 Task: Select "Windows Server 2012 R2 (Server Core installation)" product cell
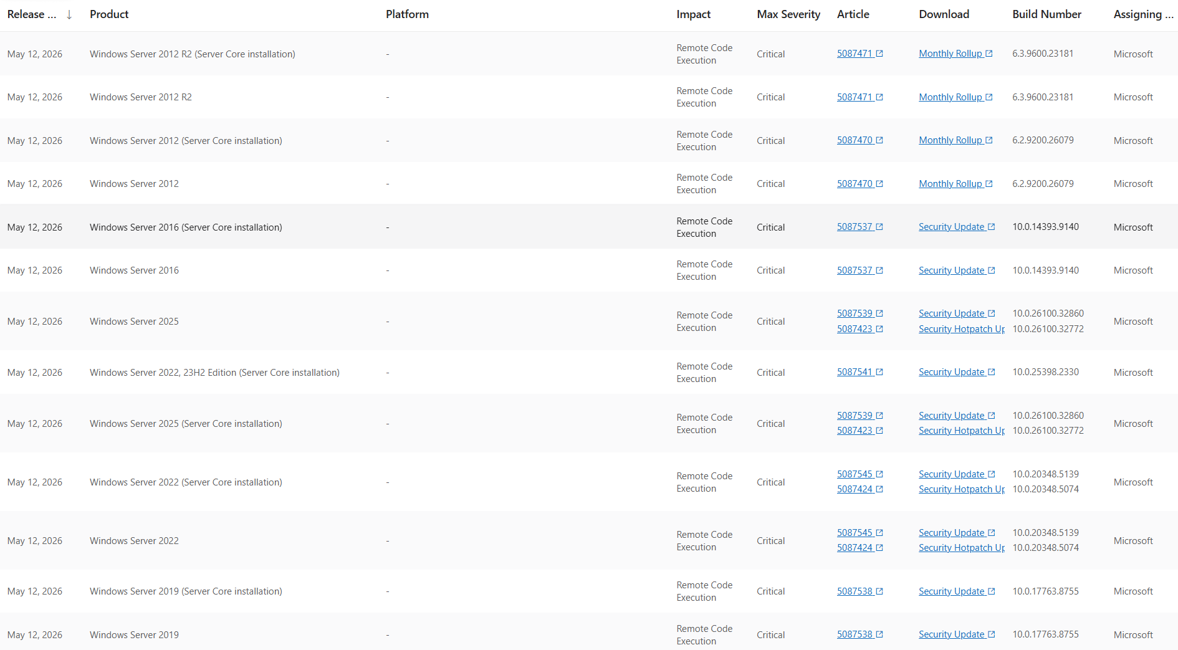tap(193, 54)
